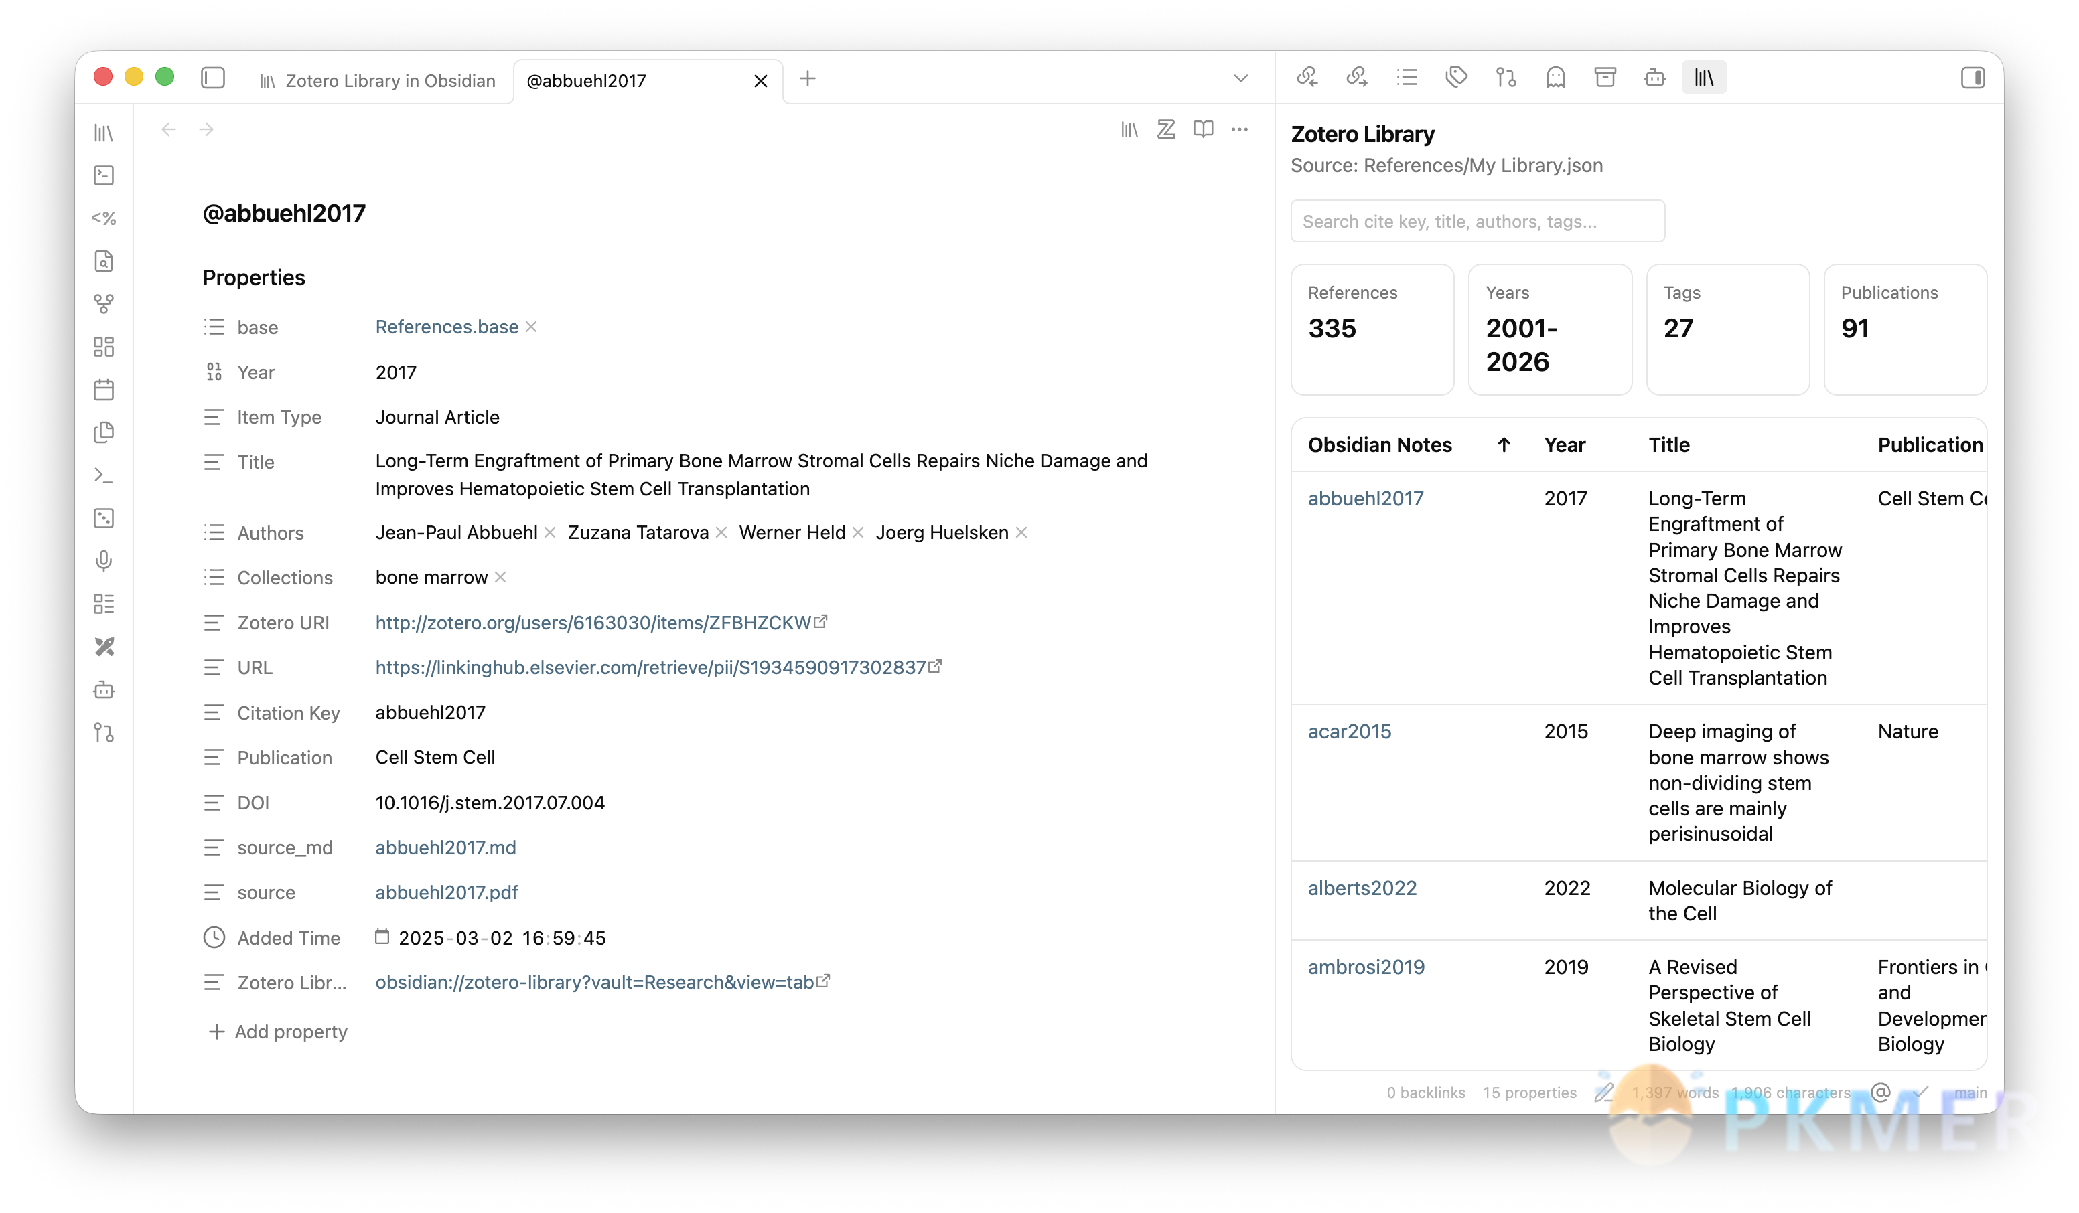Toggle the left sidebar panel
Image resolution: width=2079 pixels, height=1213 pixels.
213,78
